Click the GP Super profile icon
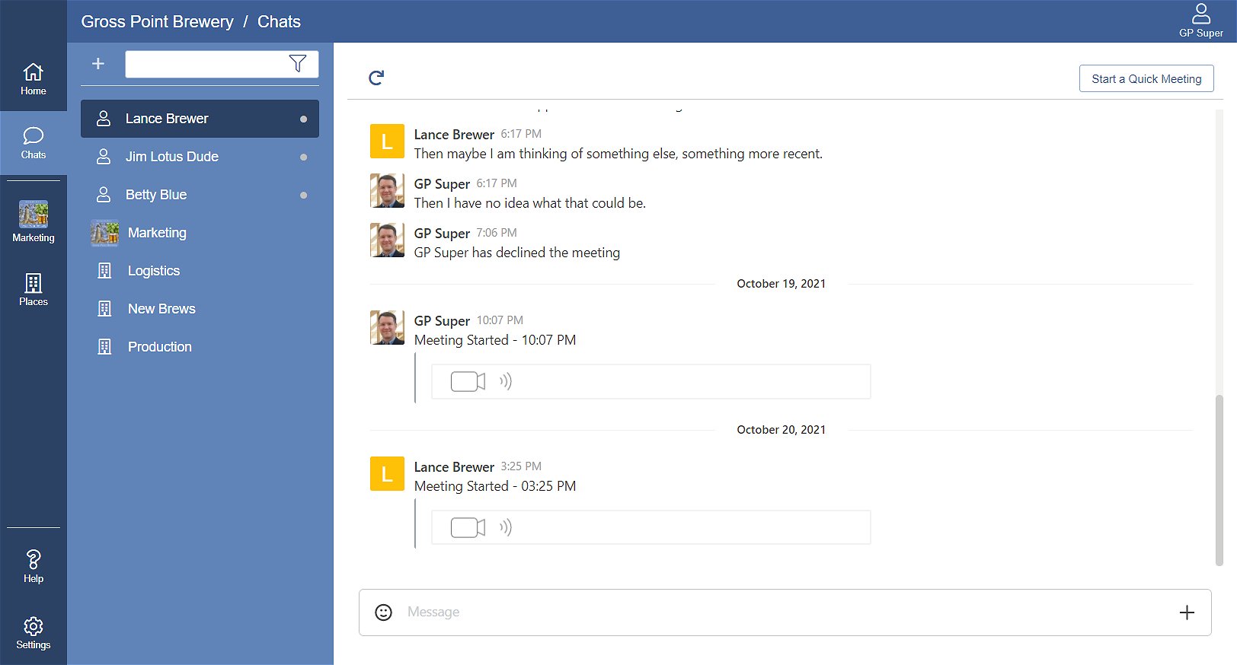Image resolution: width=1237 pixels, height=665 pixels. (x=1201, y=21)
